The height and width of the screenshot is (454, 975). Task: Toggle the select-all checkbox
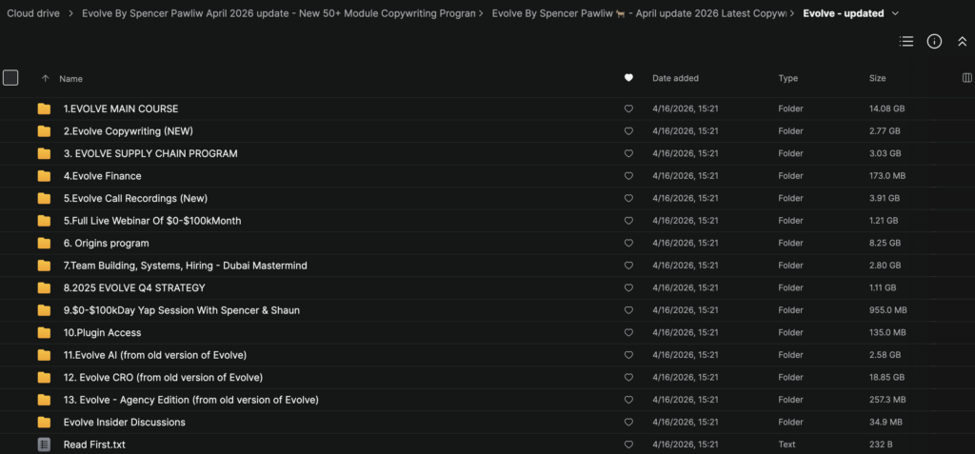10,78
